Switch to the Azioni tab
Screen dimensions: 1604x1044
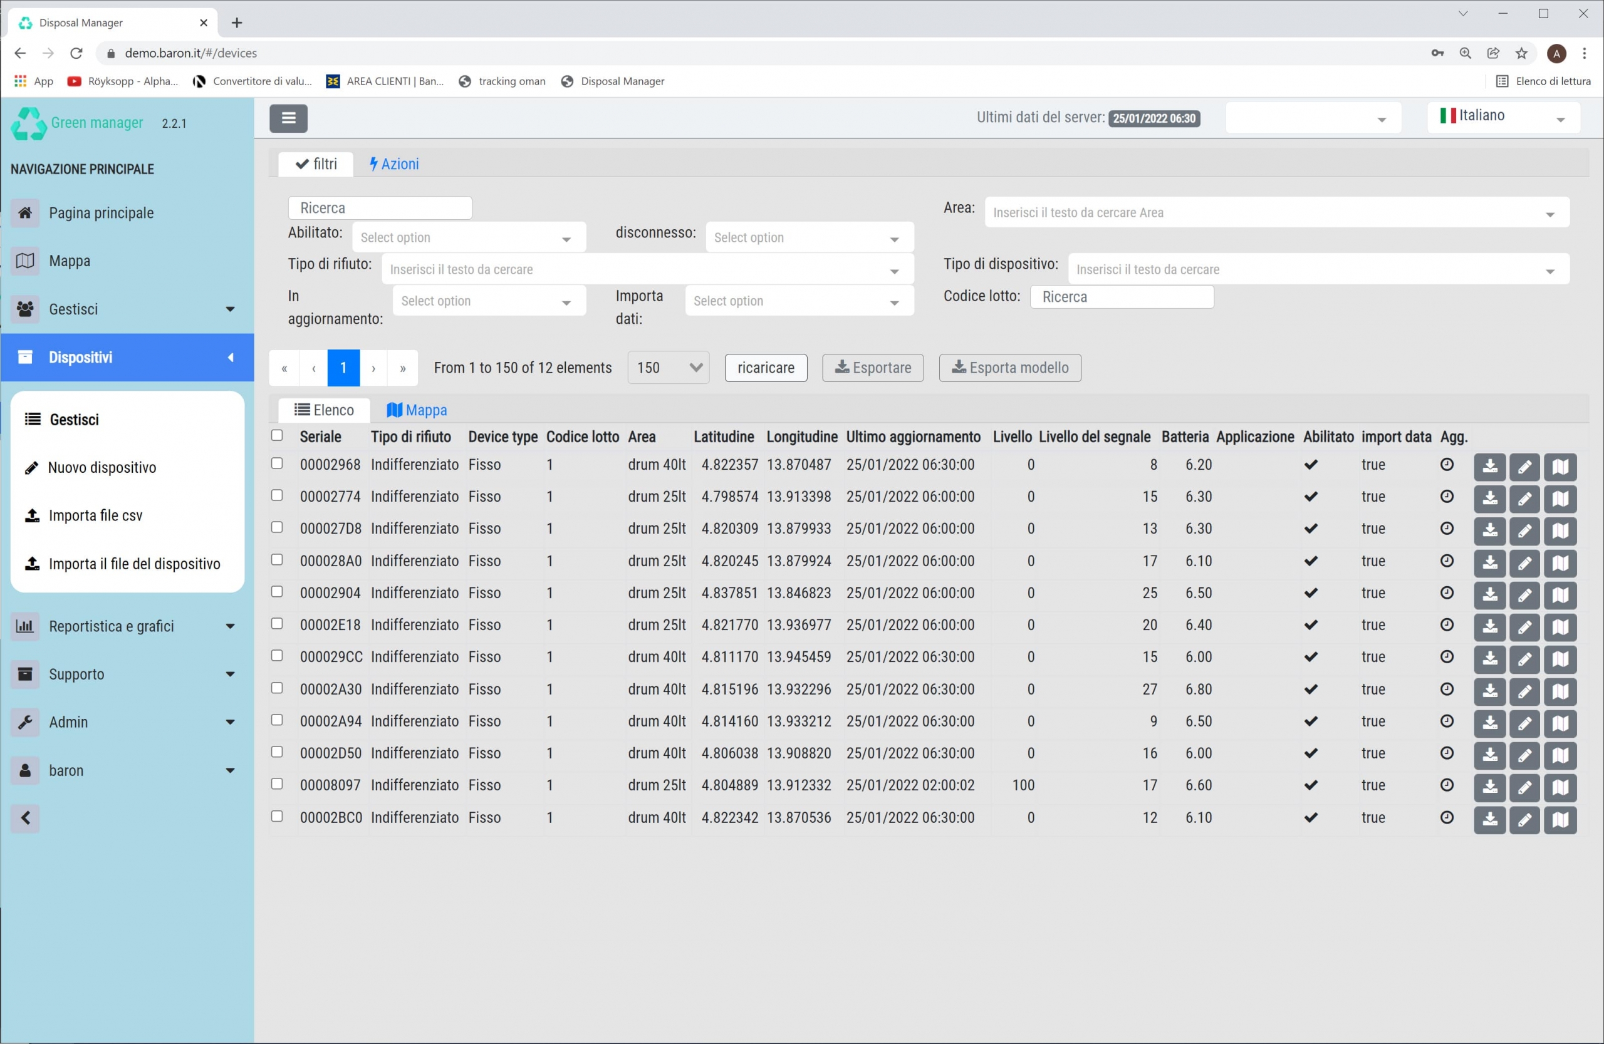point(393,164)
